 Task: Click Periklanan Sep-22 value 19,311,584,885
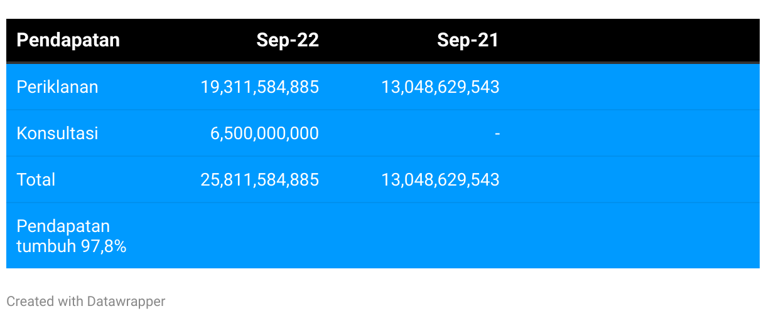260,87
